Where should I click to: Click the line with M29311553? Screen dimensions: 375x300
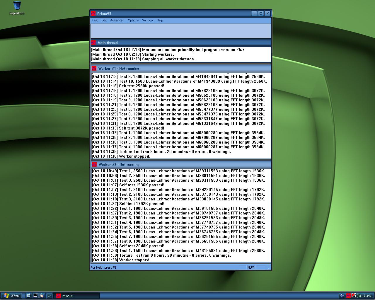click(179, 171)
